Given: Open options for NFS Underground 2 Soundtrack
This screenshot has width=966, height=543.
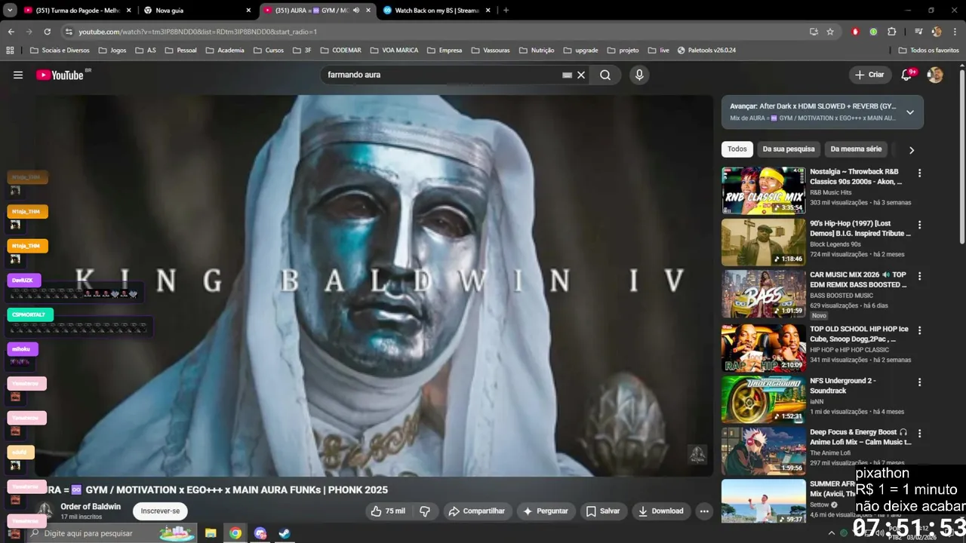Looking at the screenshot, I should tap(919, 382).
